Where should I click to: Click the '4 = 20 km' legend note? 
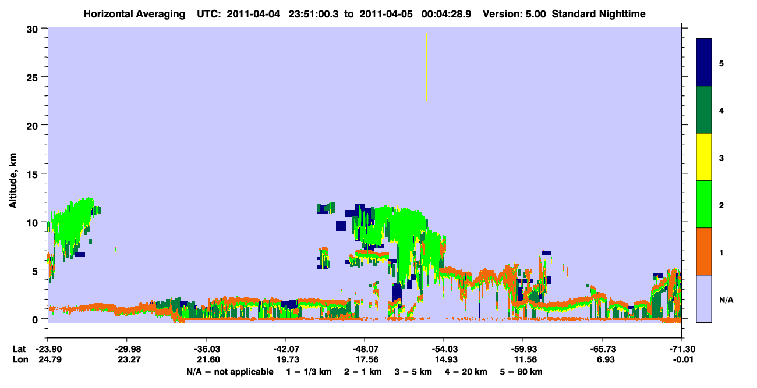(466, 372)
